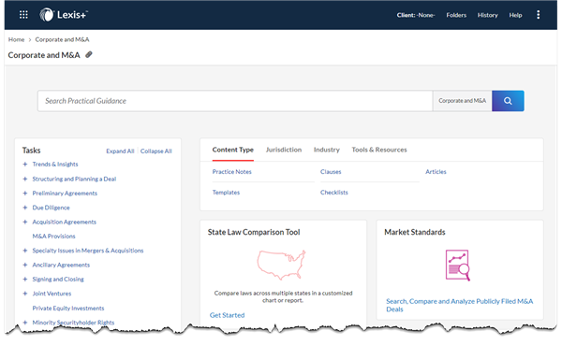Image resolution: width=562 pixels, height=345 pixels.
Task: Click the Market Standards chart icon
Action: 458,266
